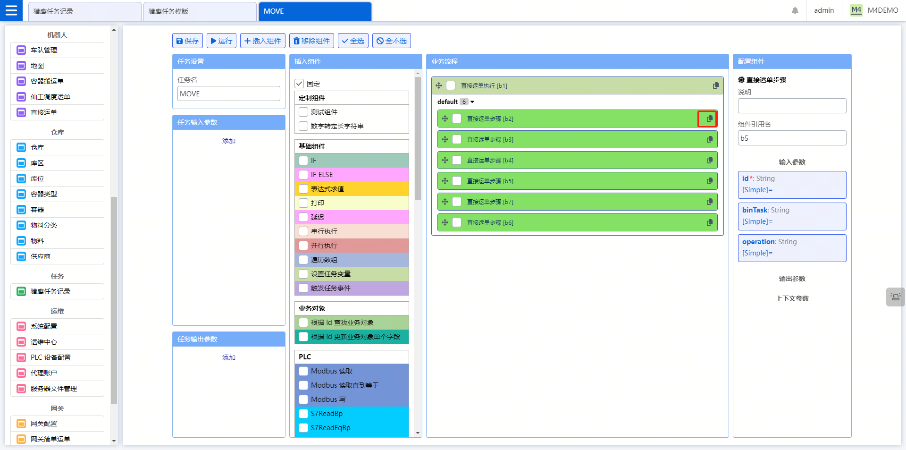Grab move handle of step b2
The height and width of the screenshot is (450, 906).
[x=445, y=119]
